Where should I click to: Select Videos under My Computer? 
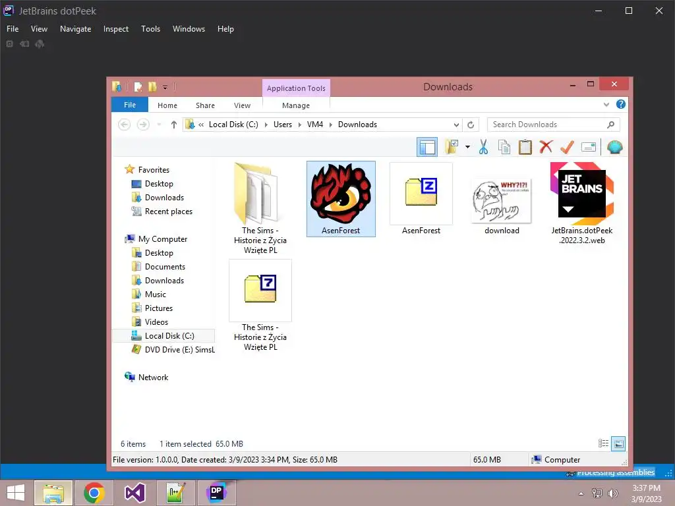pyautogui.click(x=156, y=322)
